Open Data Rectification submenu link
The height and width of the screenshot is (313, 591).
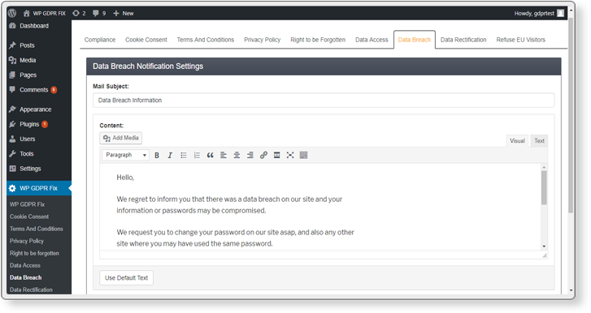[x=31, y=289]
